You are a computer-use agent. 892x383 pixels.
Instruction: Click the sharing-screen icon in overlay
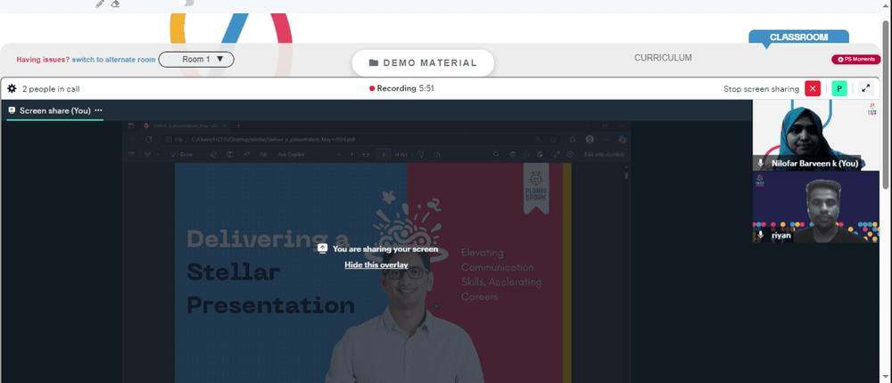323,249
